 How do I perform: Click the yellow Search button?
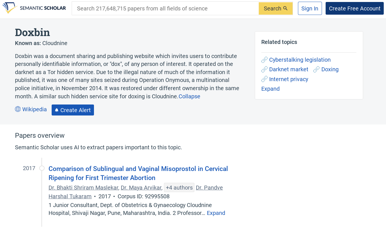[276, 8]
